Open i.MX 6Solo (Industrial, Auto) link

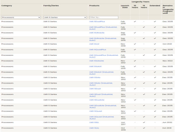101,84
